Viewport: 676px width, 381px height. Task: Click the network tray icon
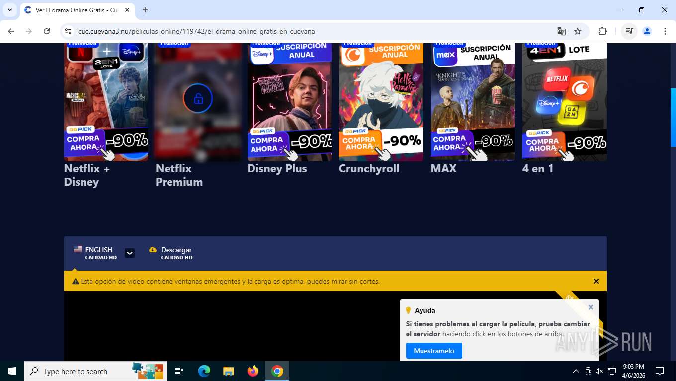point(612,371)
